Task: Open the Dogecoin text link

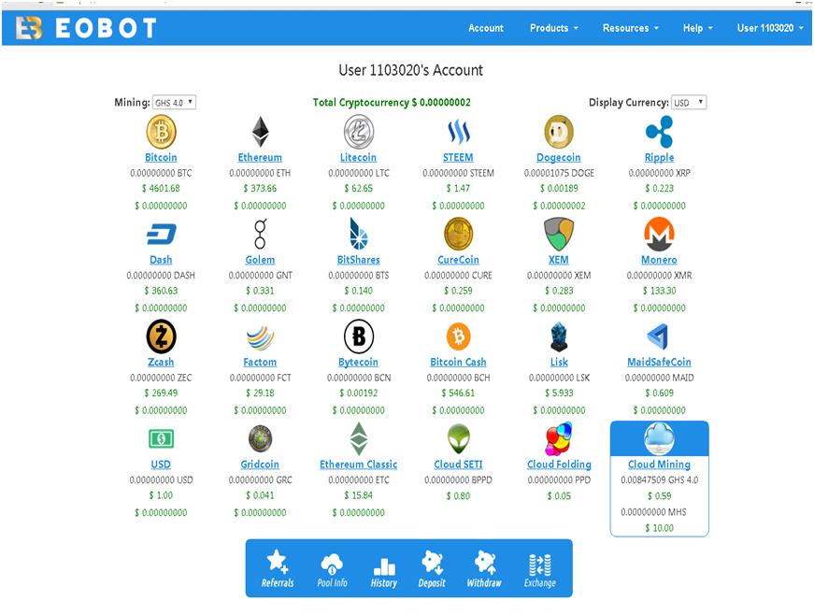Action: 559,157
